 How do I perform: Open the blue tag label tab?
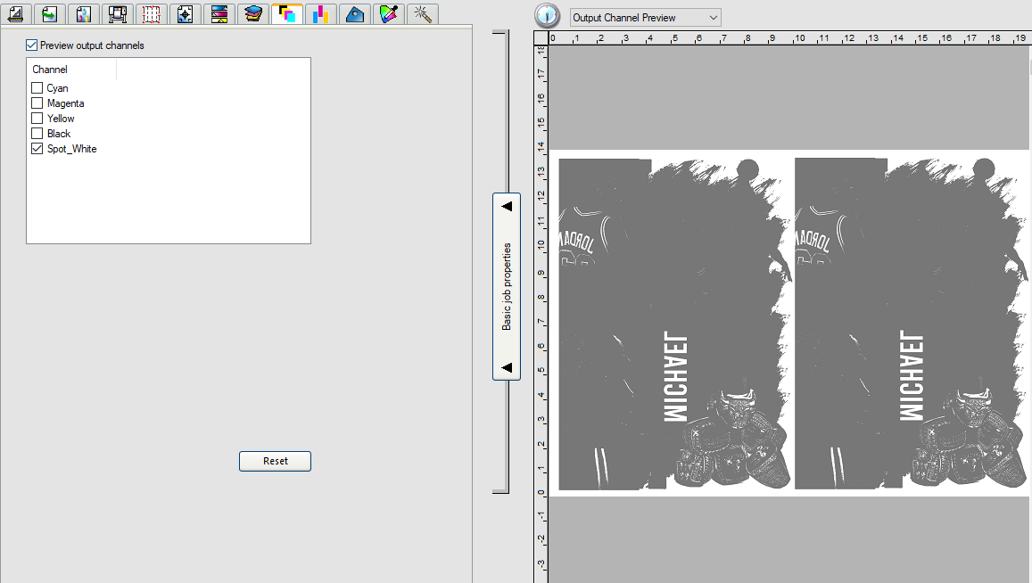355,14
